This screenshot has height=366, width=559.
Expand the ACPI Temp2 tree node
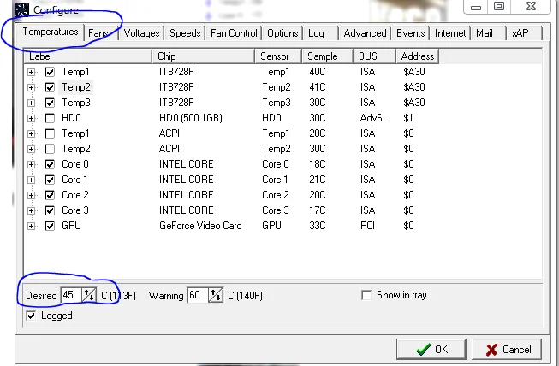[x=31, y=149]
